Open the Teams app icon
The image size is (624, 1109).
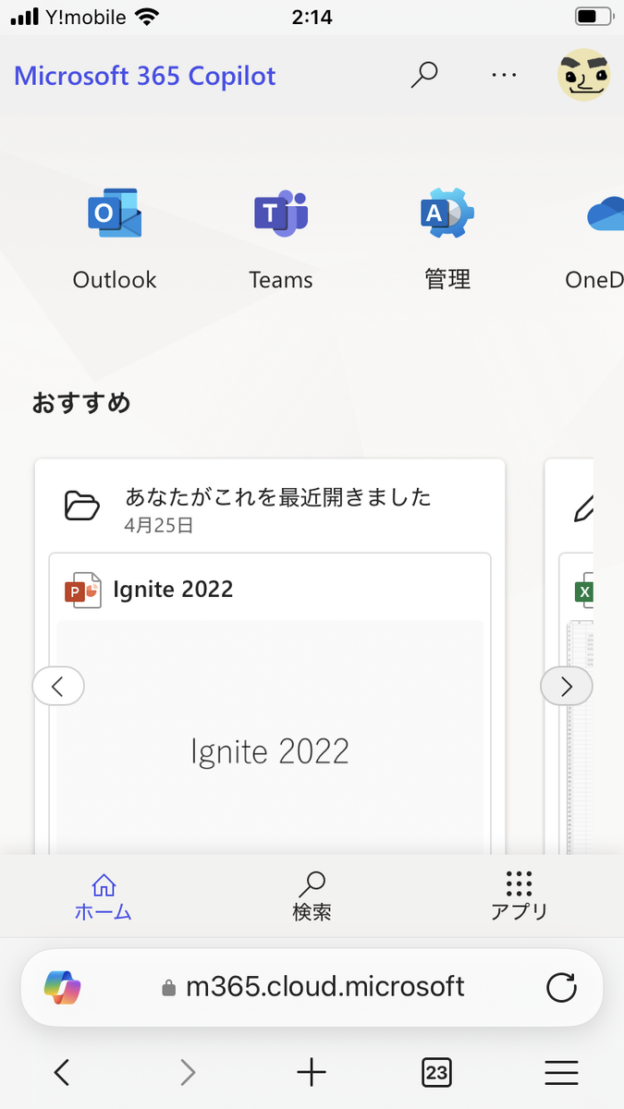(x=280, y=213)
